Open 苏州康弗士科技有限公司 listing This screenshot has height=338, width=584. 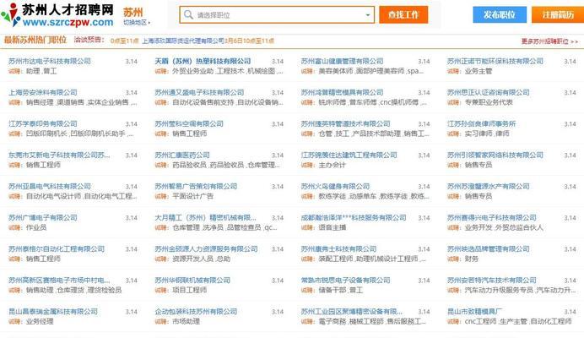(x=338, y=249)
